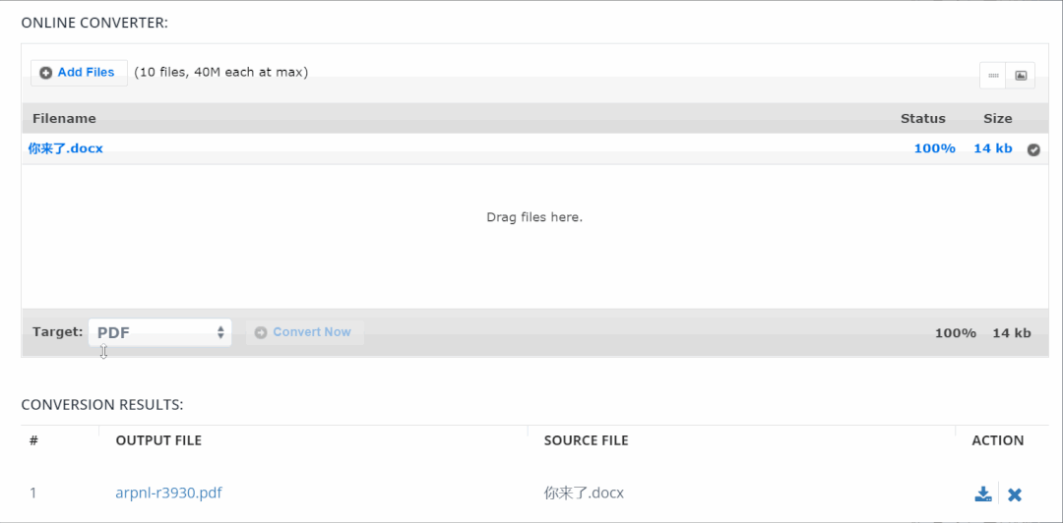1063x523 pixels.
Task: Click the 100% upload status of 你来了.docx
Action: pos(935,148)
